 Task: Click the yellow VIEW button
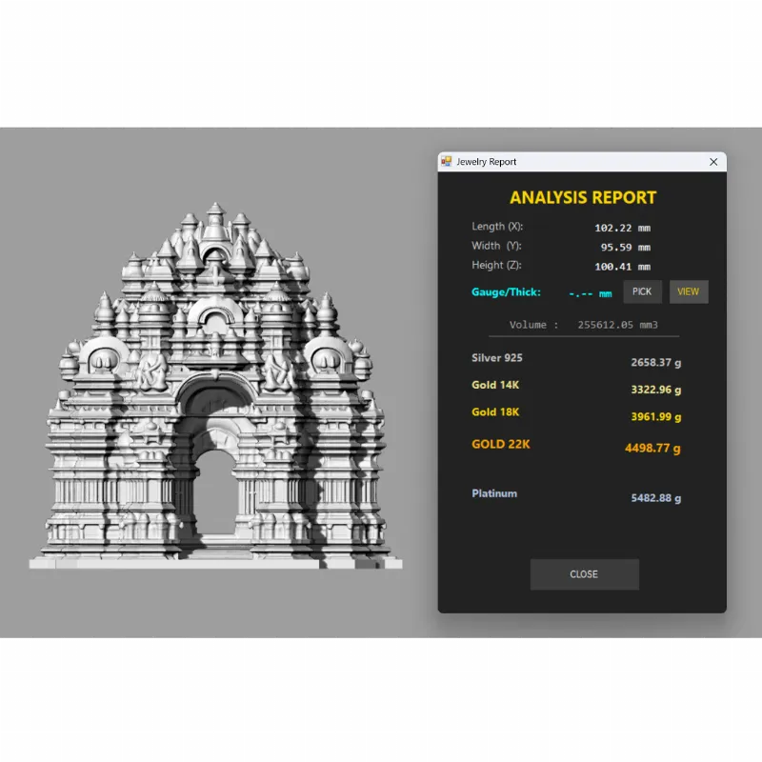(x=689, y=291)
